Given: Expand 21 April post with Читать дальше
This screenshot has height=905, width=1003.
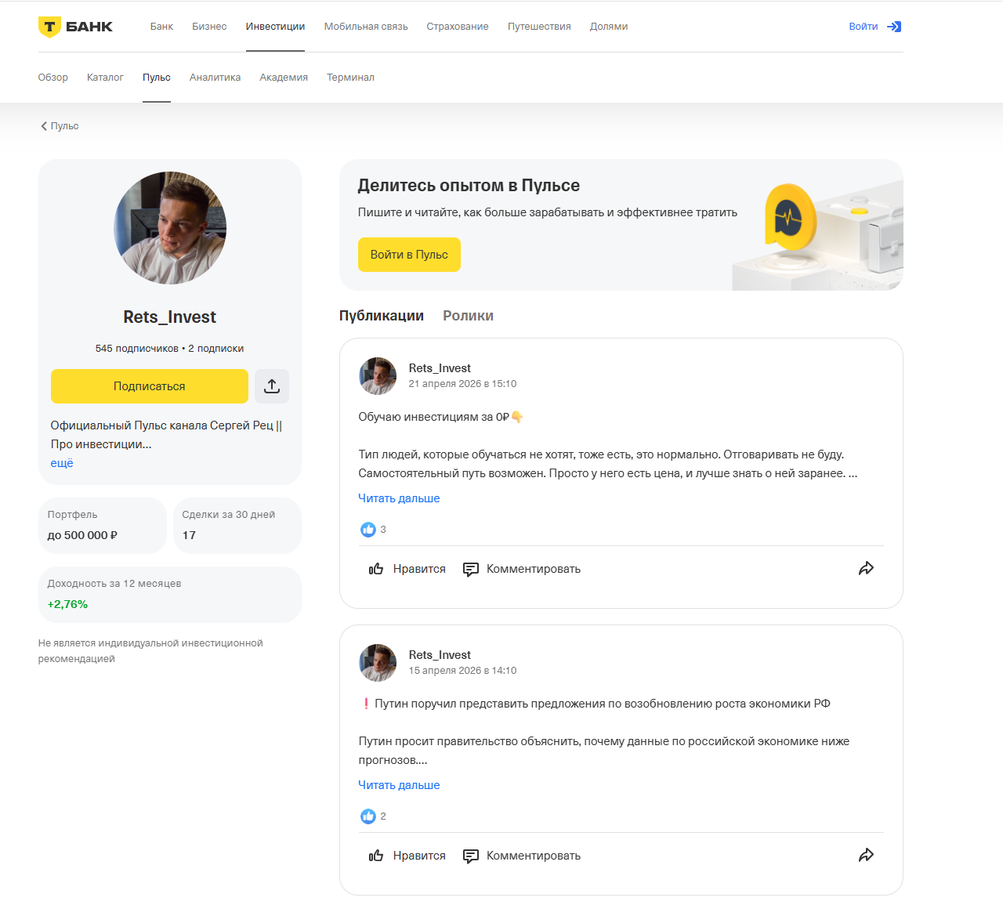Looking at the screenshot, I should pyautogui.click(x=399, y=498).
